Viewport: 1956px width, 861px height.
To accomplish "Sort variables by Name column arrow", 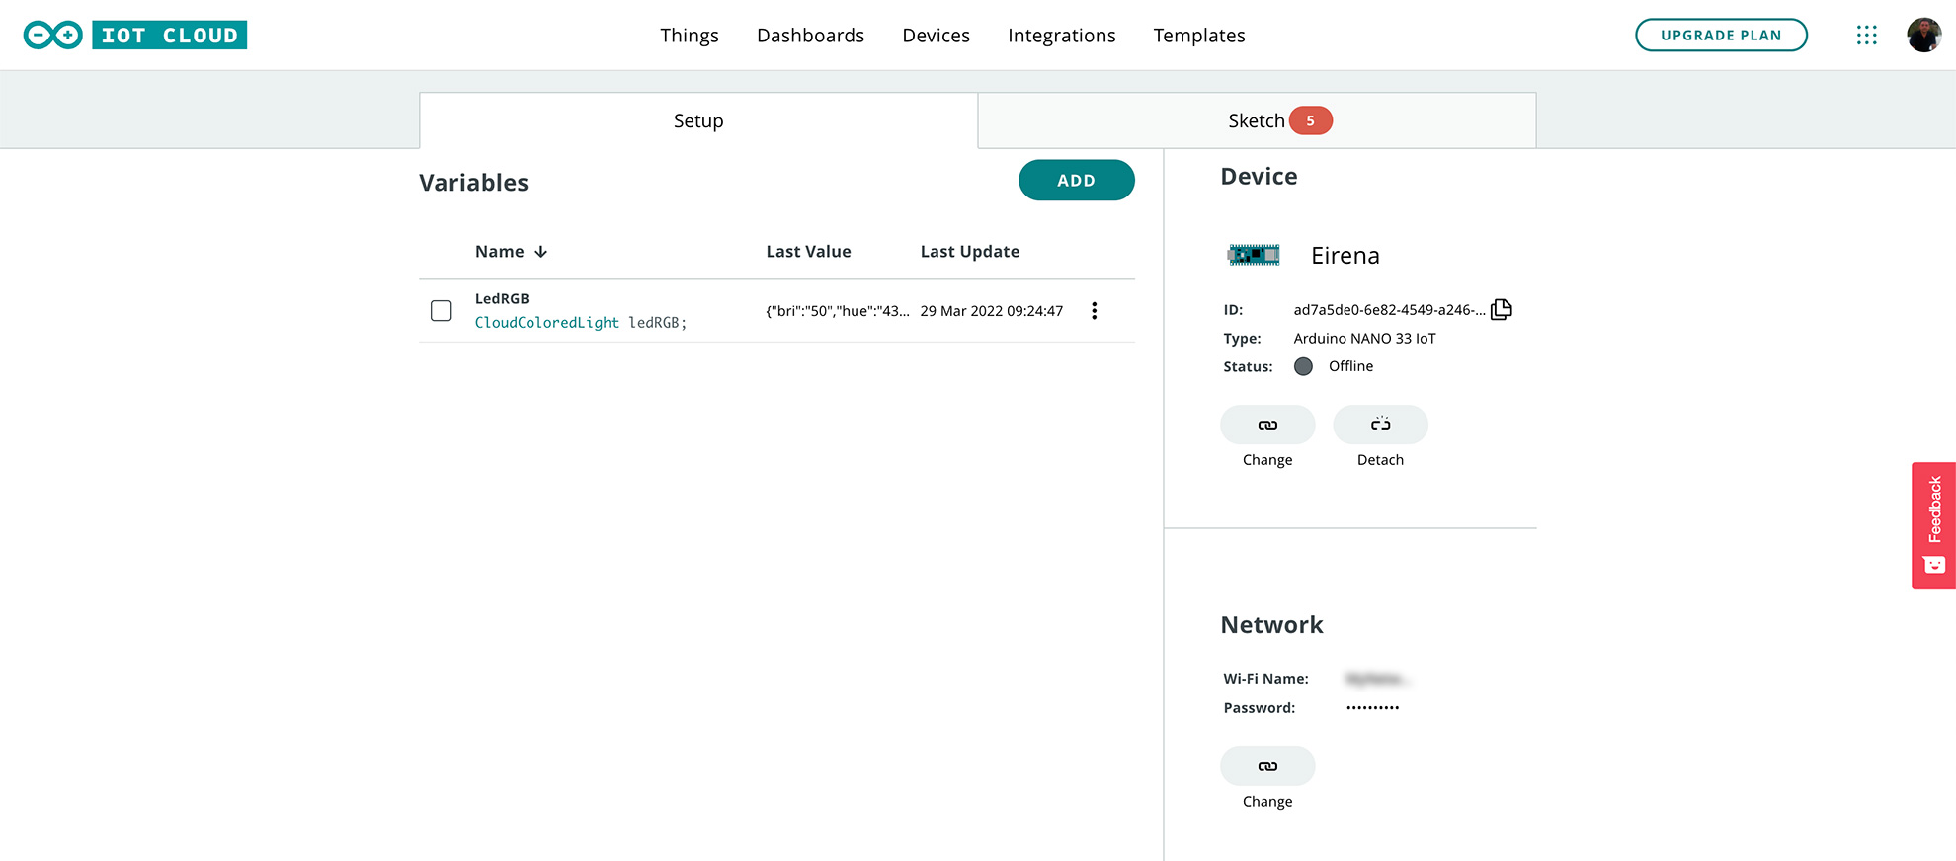I will 540,252.
